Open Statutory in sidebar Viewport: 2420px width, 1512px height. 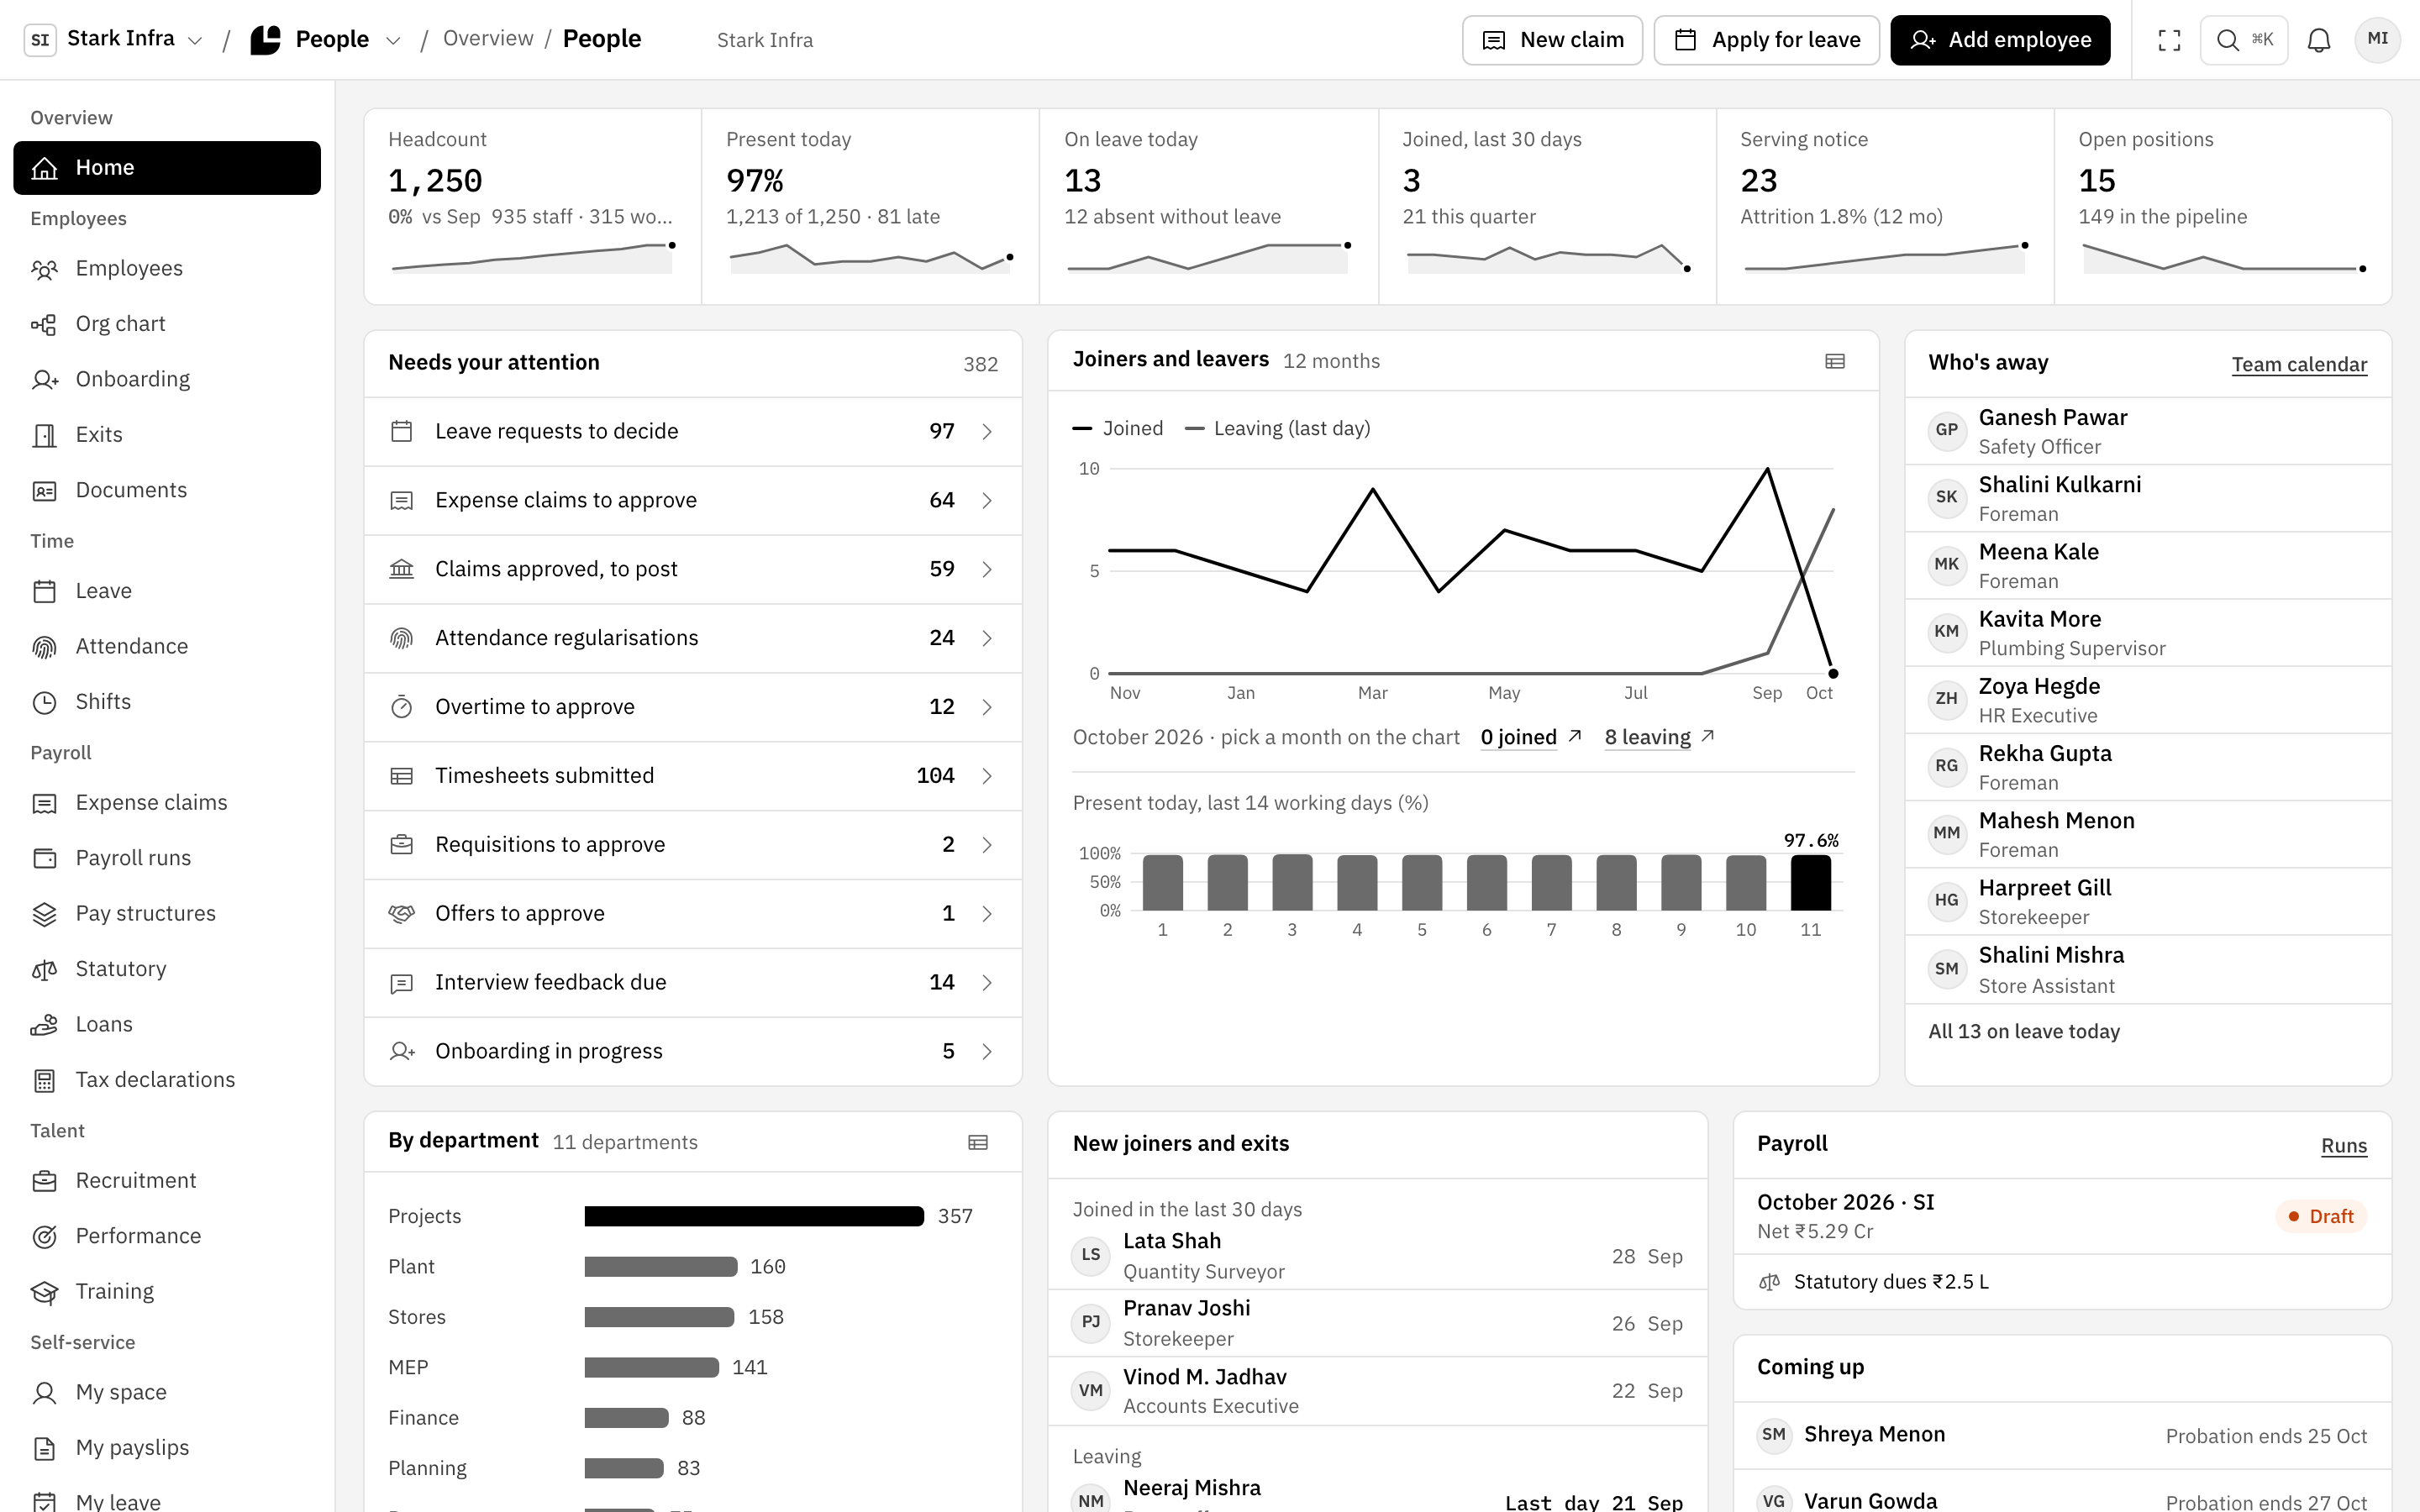(167, 969)
